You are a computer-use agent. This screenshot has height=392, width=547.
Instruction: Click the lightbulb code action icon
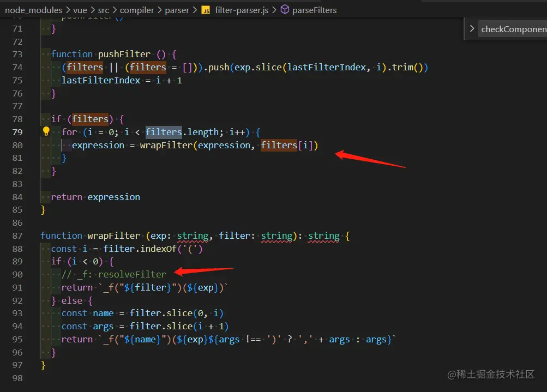point(46,131)
